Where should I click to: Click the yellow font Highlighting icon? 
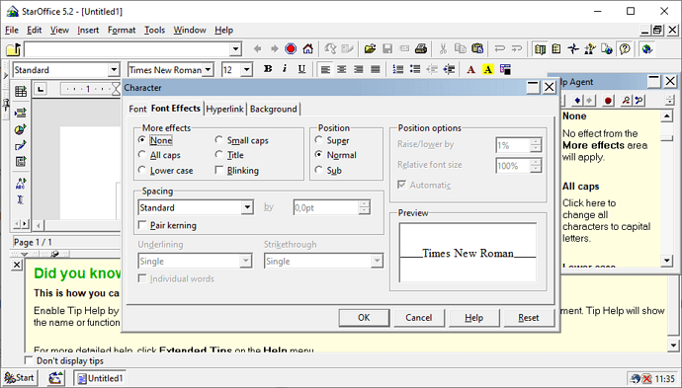pos(488,69)
